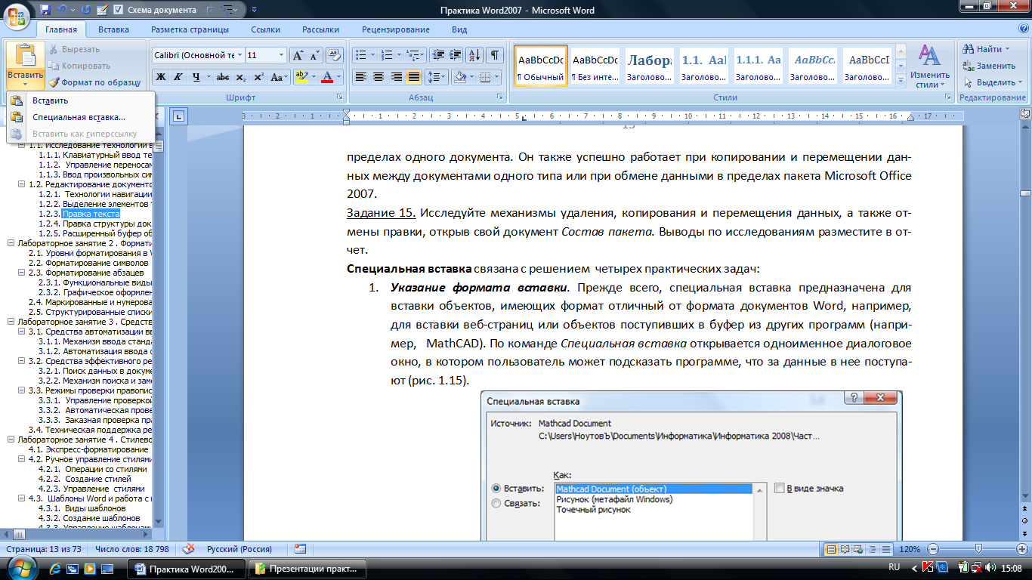Apply red font color

(327, 77)
